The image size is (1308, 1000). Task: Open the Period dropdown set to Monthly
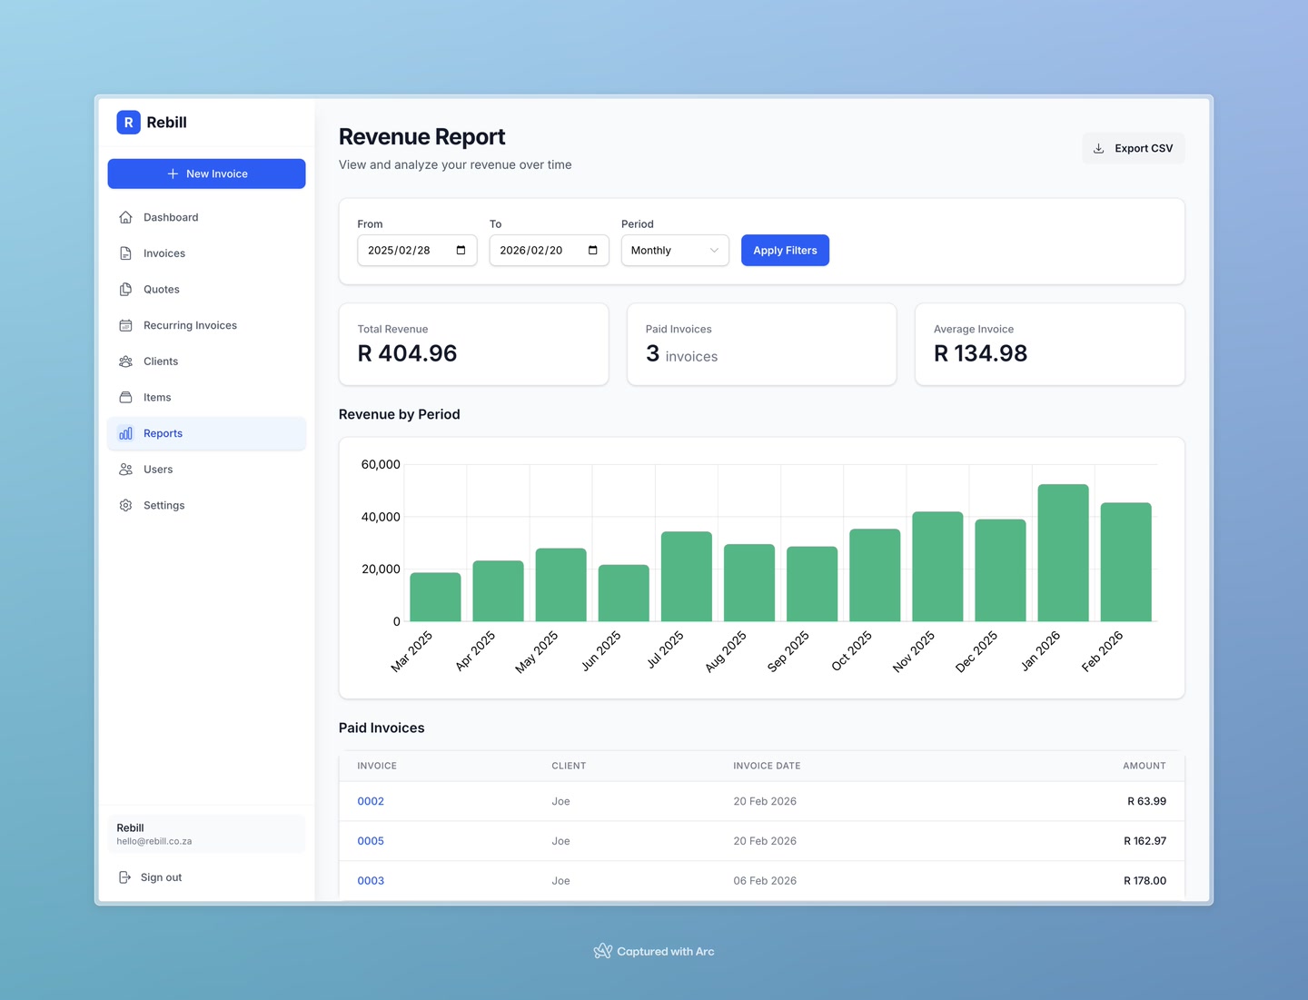click(x=674, y=250)
